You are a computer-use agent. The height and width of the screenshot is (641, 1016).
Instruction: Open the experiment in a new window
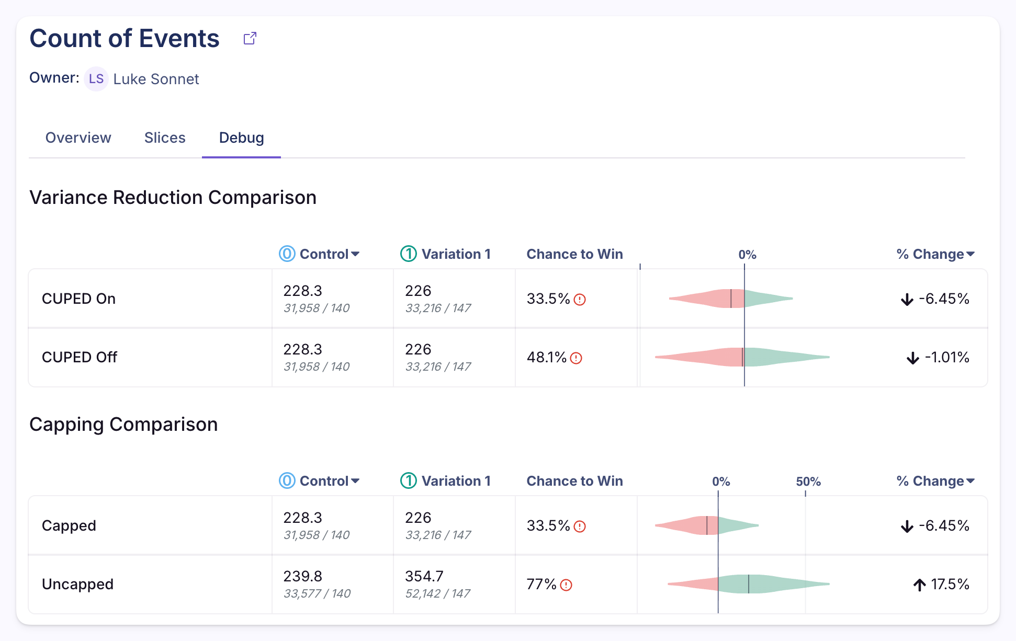point(250,38)
